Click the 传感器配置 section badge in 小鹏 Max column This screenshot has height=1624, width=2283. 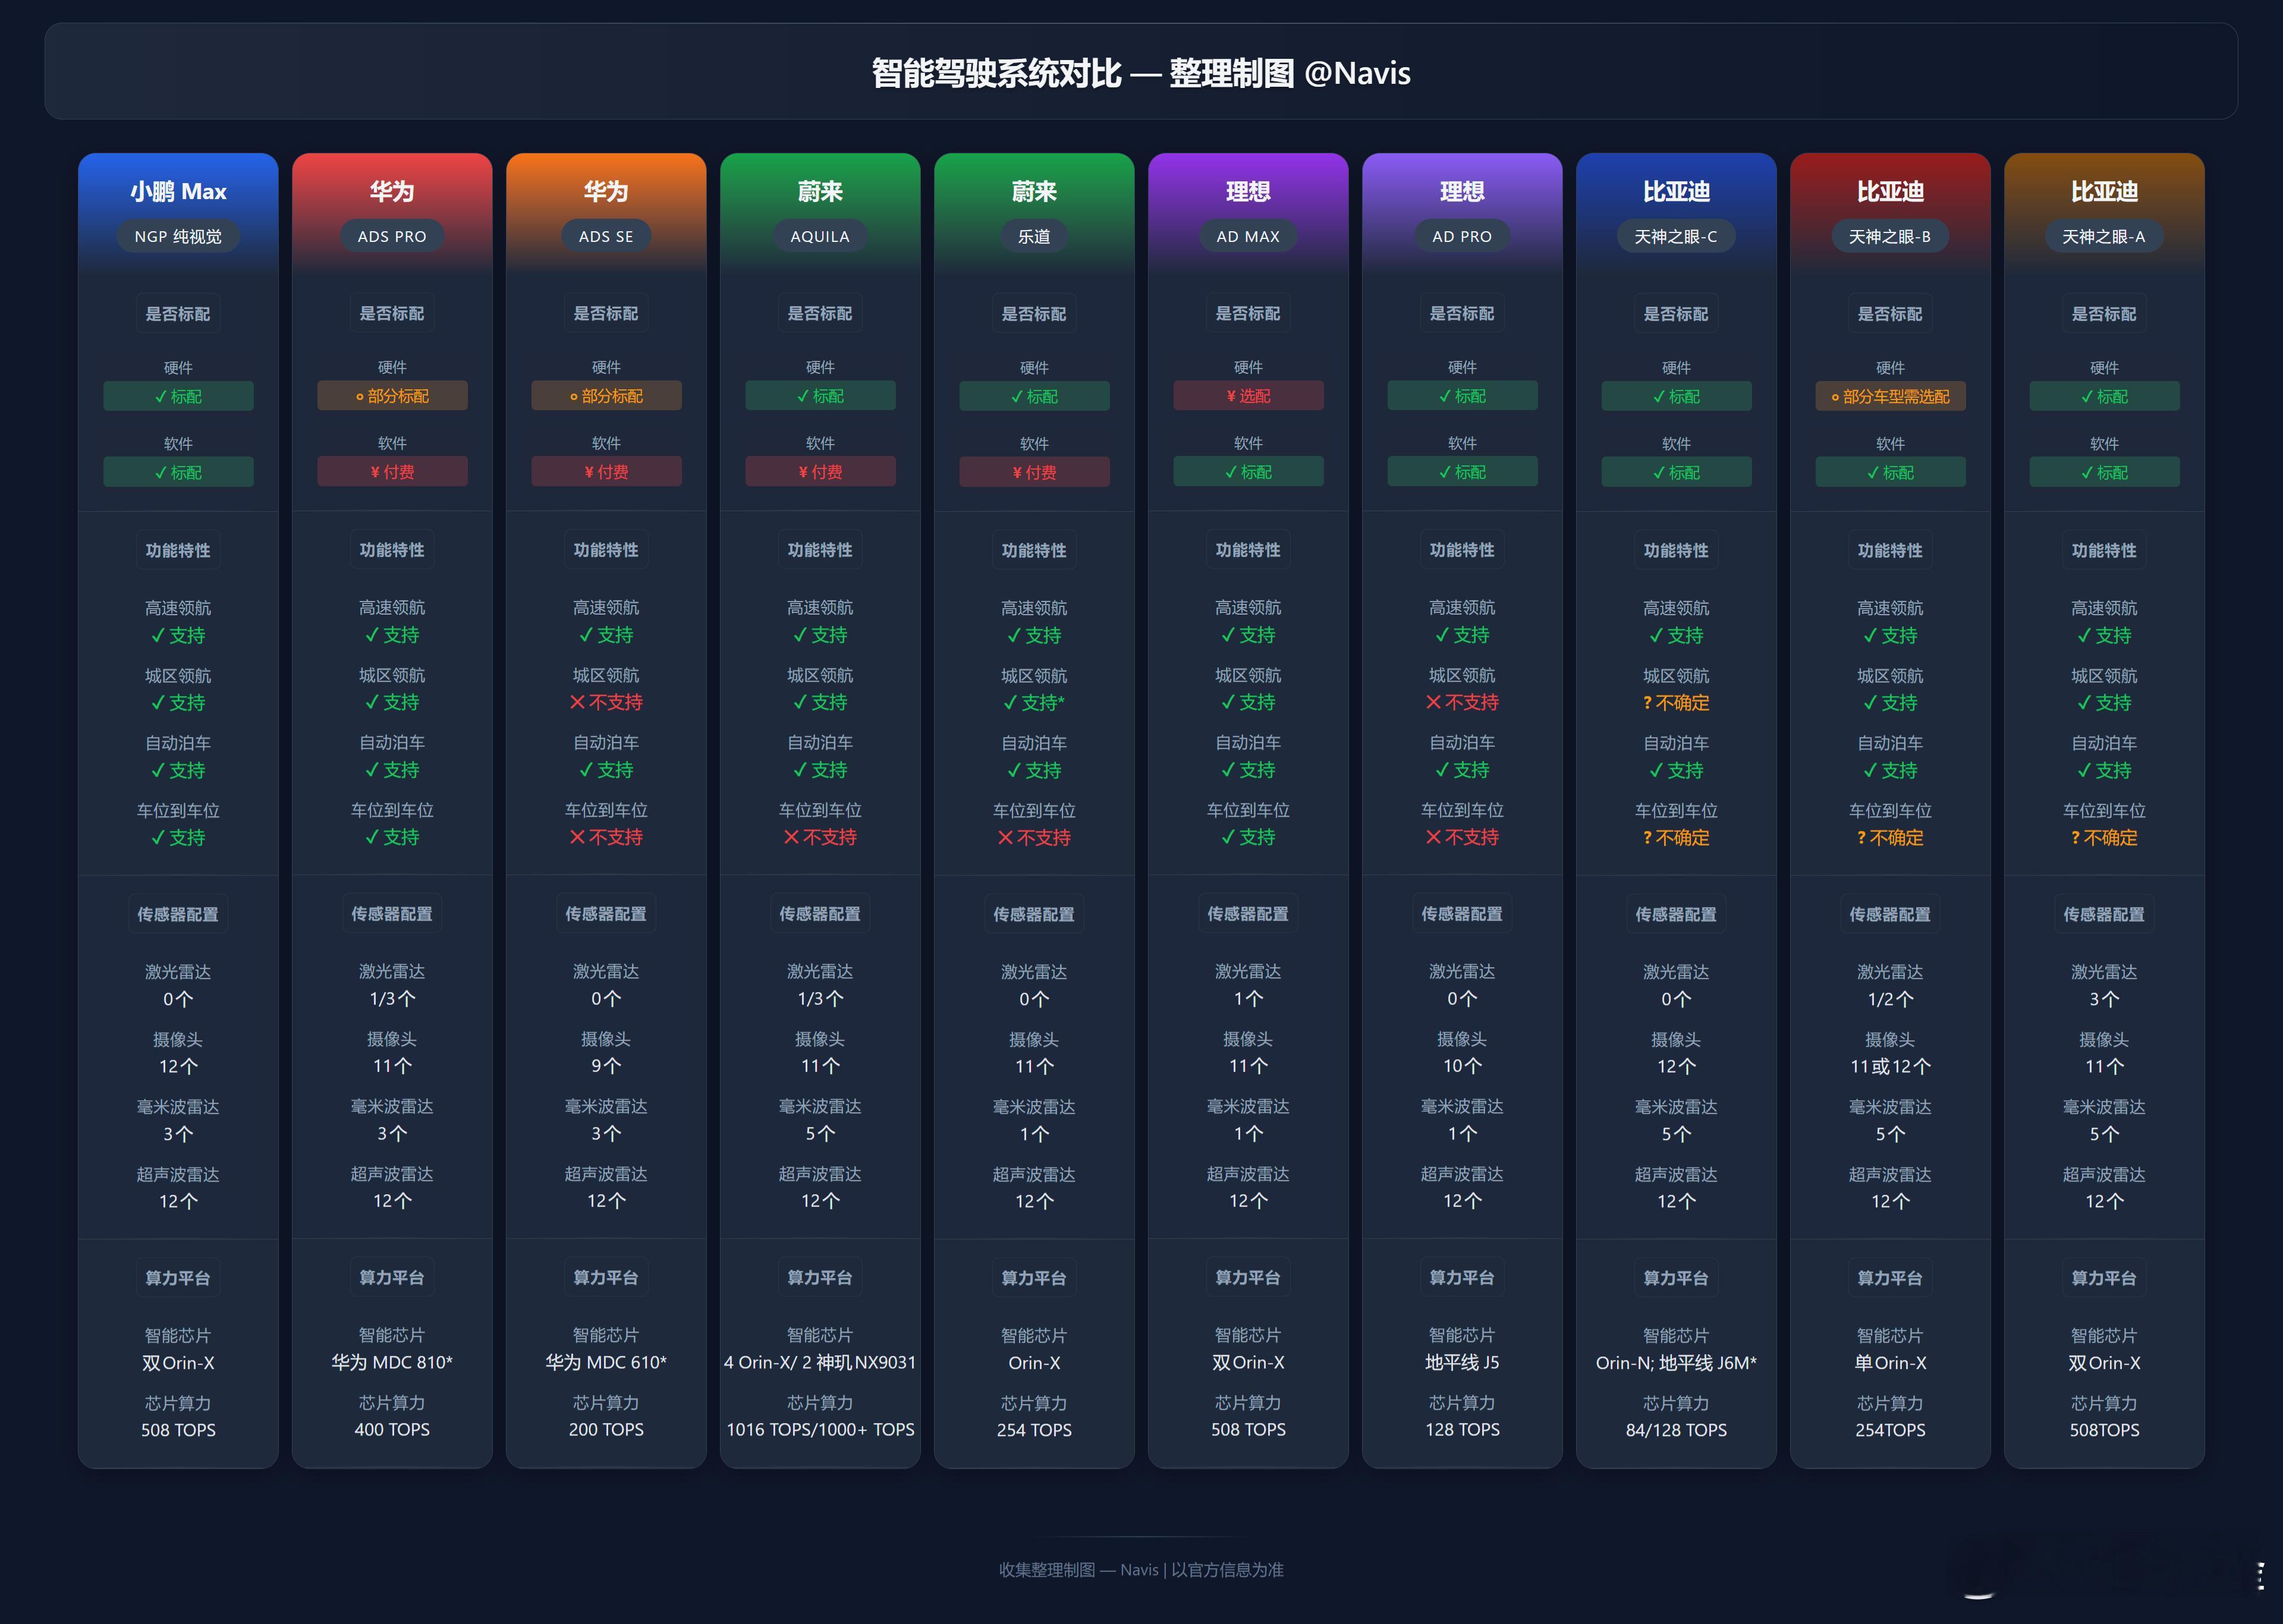click(x=178, y=914)
